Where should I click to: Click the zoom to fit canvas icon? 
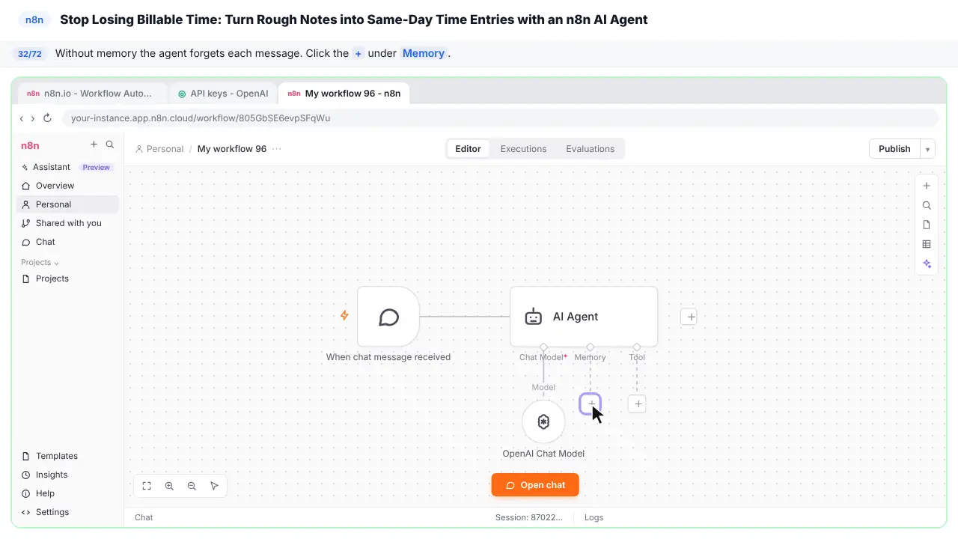coord(147,486)
